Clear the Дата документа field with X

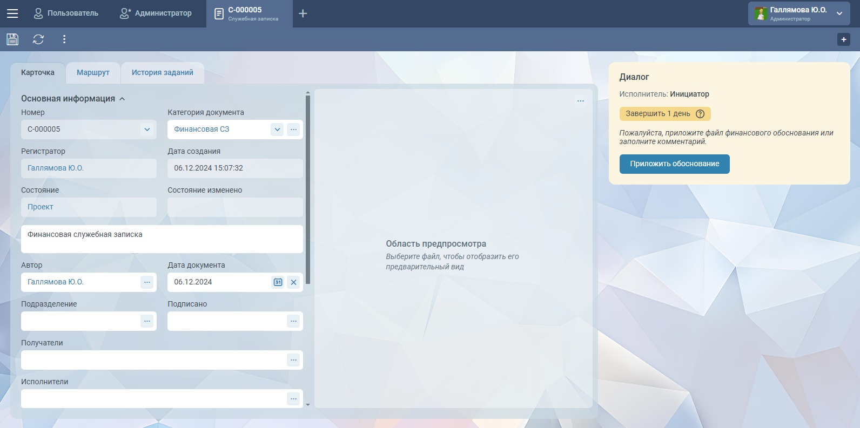(293, 282)
